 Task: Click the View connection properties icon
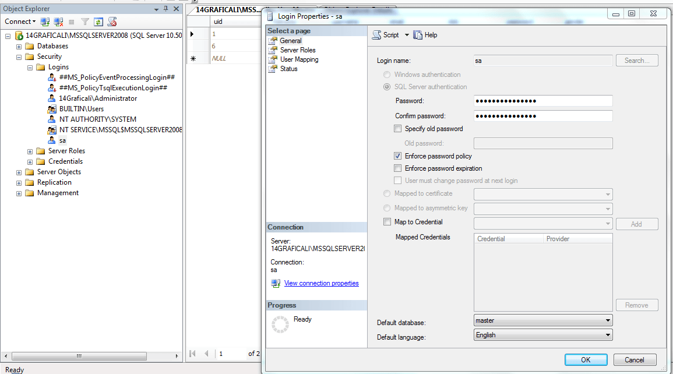coord(276,284)
